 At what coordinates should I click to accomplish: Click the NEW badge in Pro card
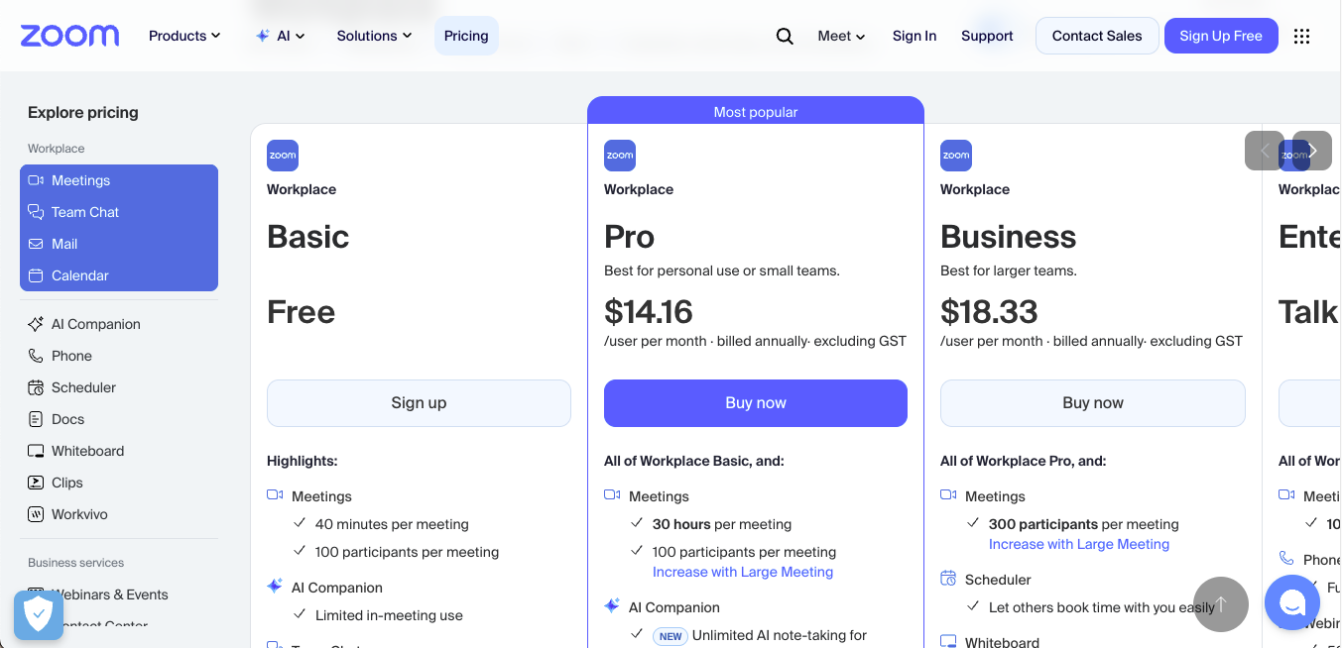click(671, 636)
